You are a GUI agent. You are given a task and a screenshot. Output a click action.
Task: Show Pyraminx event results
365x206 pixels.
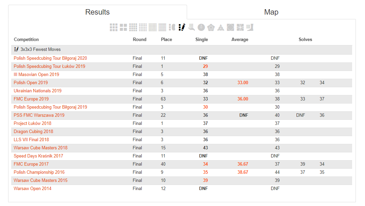pyautogui.click(x=221, y=27)
